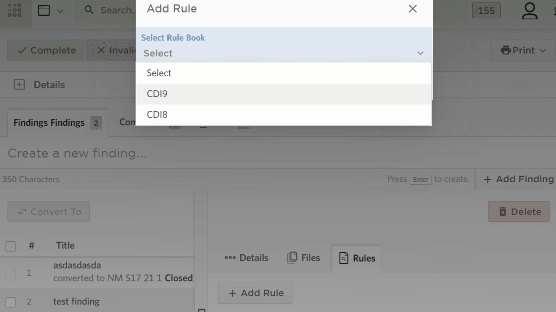Open the Files tab

click(x=303, y=258)
